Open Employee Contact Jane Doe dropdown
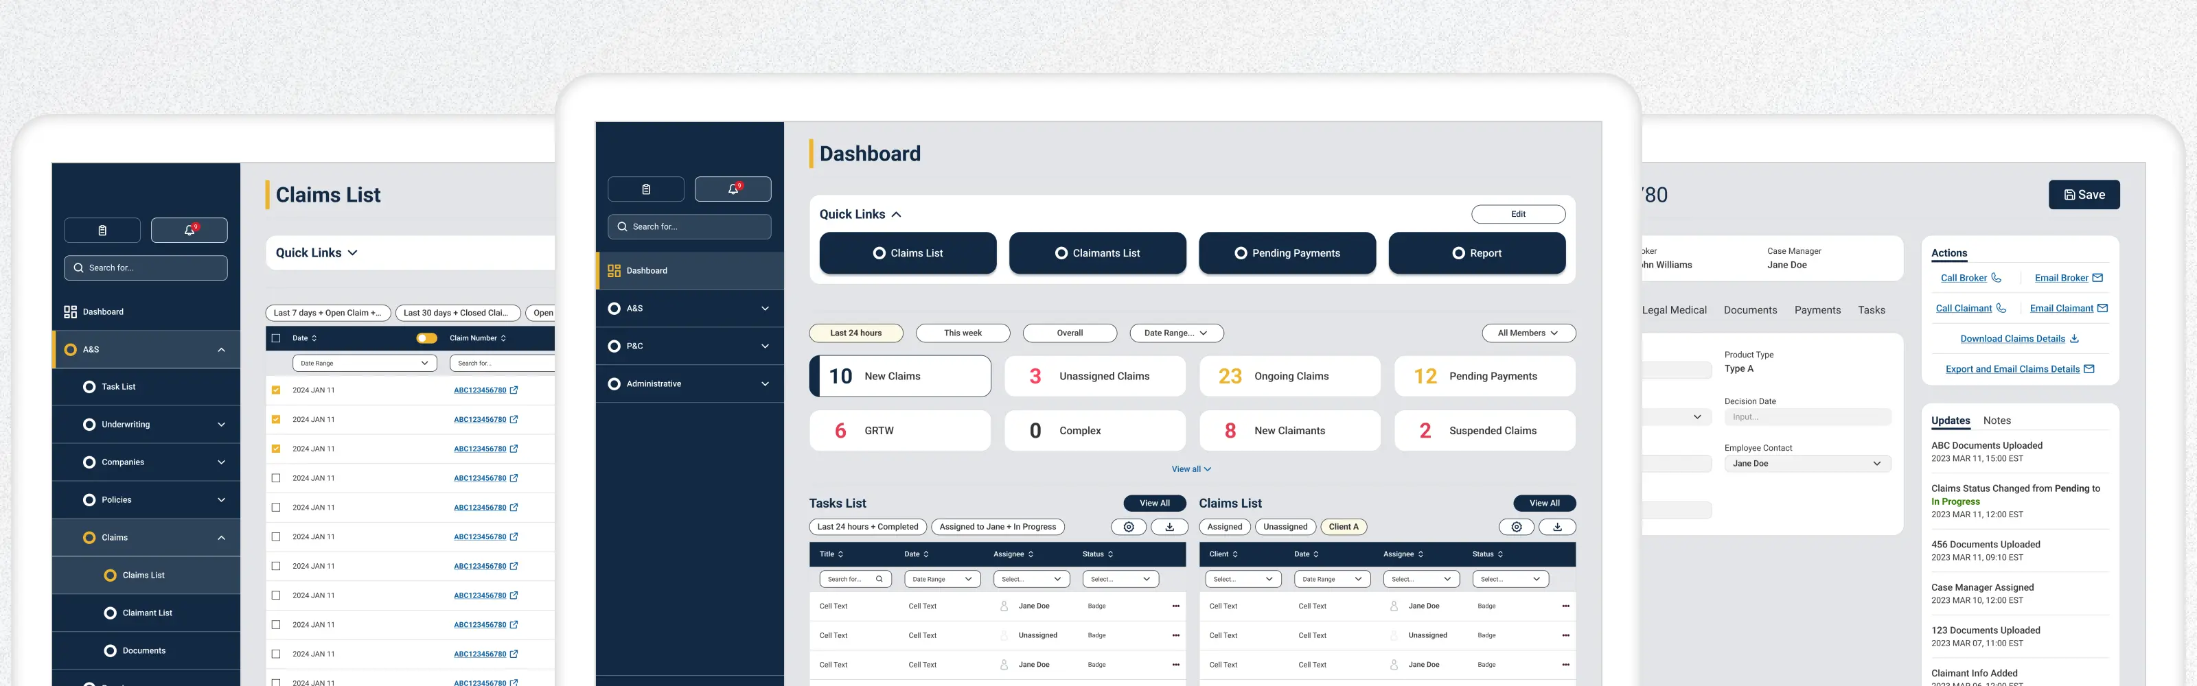 (x=1807, y=464)
